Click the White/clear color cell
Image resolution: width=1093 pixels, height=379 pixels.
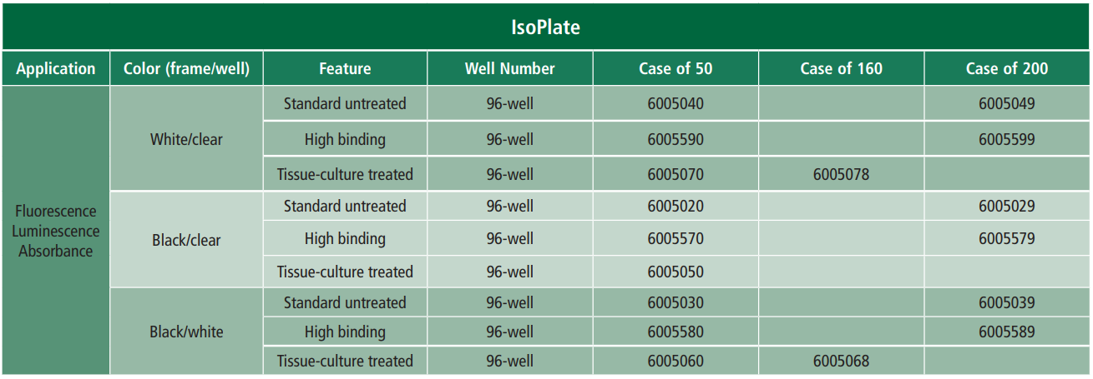point(186,139)
